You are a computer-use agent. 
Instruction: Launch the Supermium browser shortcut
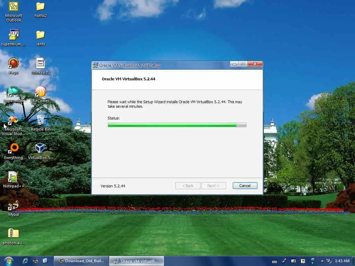pos(14,95)
